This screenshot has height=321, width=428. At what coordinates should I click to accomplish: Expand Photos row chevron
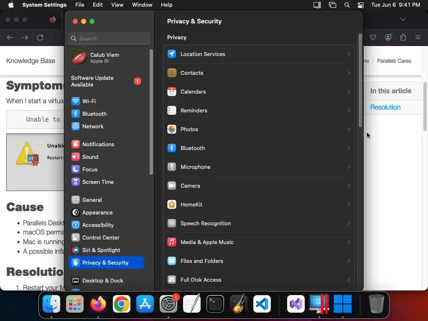click(349, 130)
